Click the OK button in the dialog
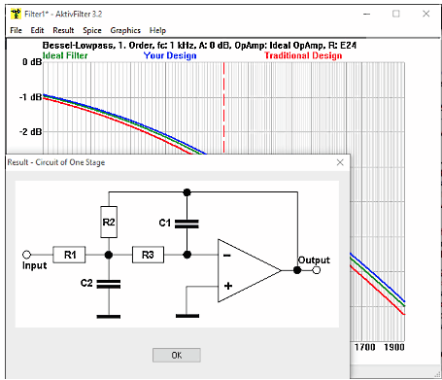442x380 pixels. pos(177,355)
